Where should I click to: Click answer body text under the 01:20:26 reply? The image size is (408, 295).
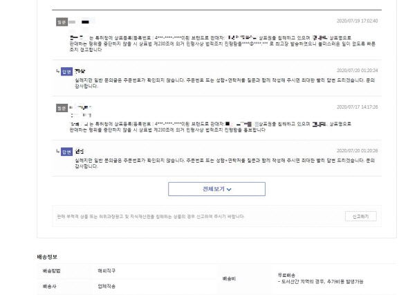point(225,163)
